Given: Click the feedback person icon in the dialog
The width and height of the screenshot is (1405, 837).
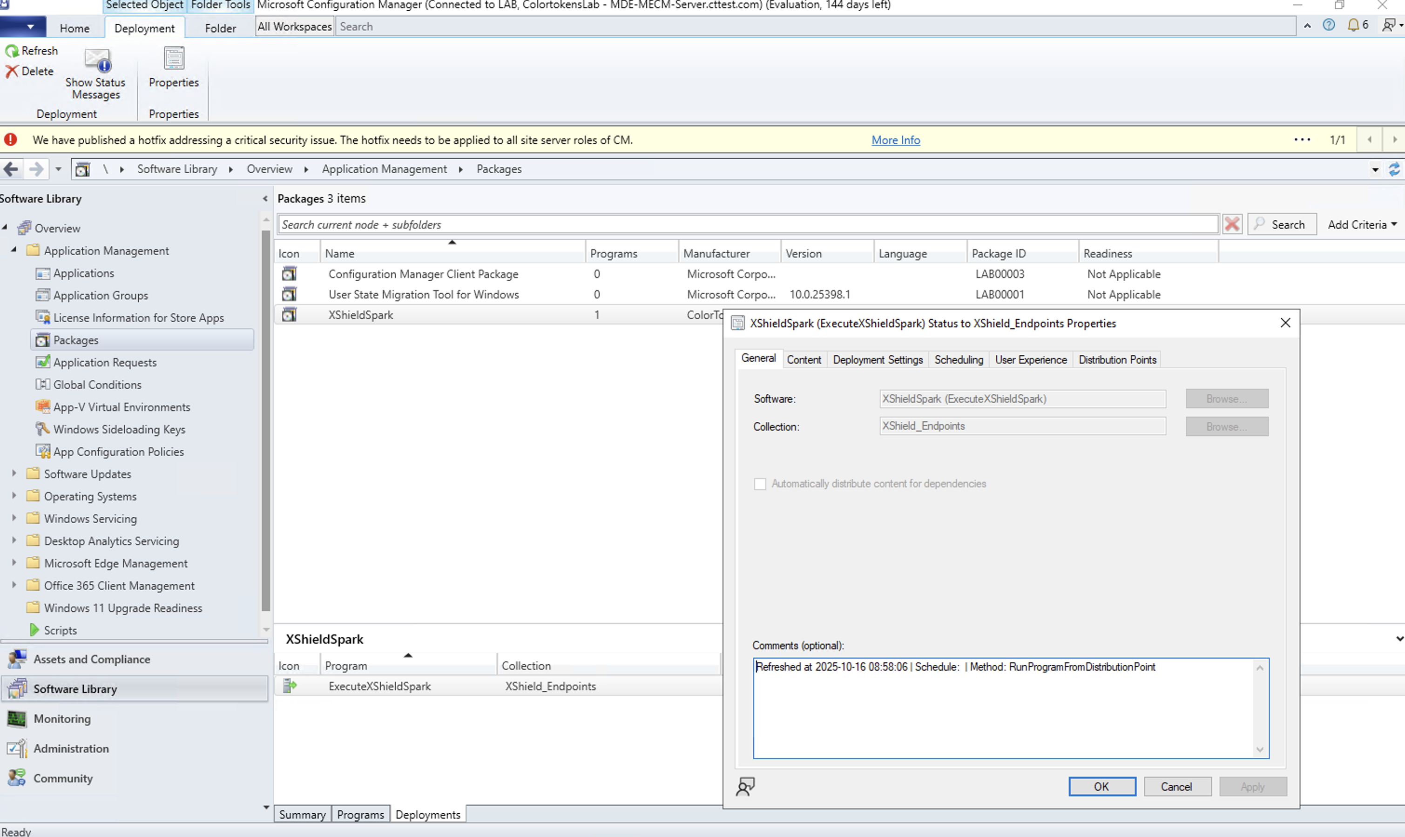Looking at the screenshot, I should 745,786.
